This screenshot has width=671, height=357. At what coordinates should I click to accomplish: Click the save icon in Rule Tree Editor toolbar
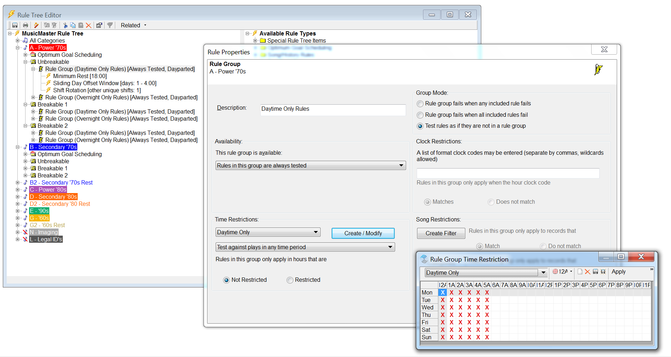point(15,25)
